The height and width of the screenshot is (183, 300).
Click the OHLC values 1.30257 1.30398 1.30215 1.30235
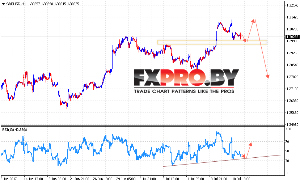coord(54,4)
